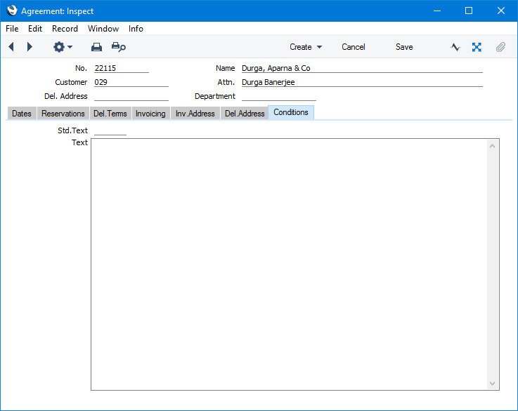Maximize the Agreement window

[468, 11]
